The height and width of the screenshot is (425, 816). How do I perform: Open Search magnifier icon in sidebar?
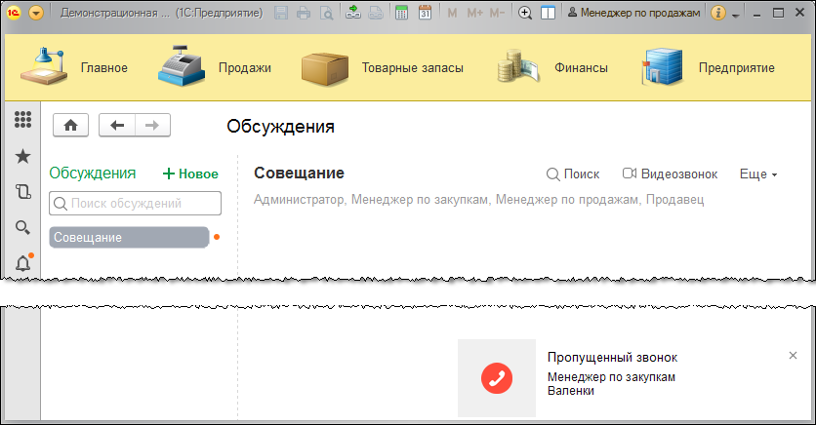click(x=22, y=227)
